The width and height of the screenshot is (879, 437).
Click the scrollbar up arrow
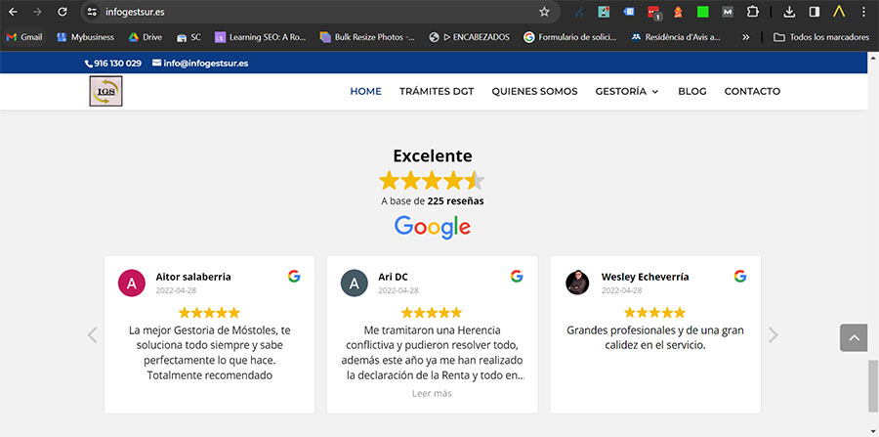[873, 57]
